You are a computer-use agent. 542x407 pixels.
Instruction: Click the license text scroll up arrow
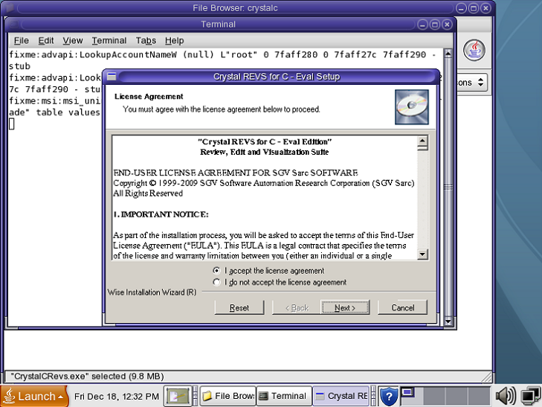(422, 141)
